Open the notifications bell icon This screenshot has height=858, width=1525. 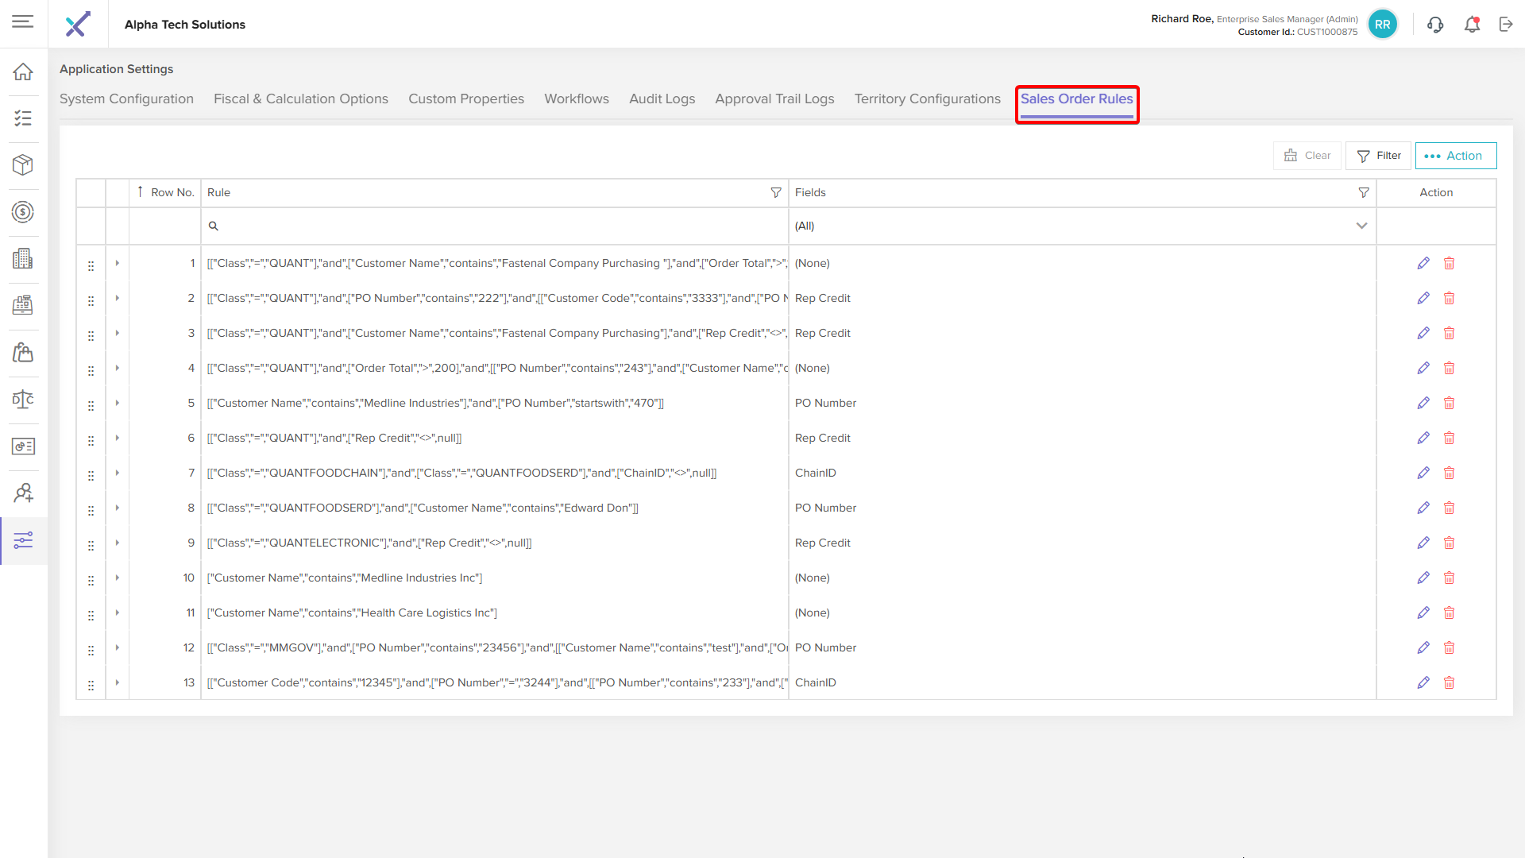pos(1472,25)
